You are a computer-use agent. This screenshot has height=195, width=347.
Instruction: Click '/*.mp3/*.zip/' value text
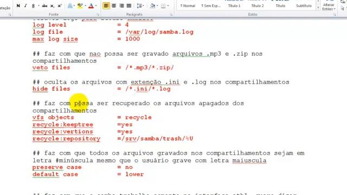point(150,67)
